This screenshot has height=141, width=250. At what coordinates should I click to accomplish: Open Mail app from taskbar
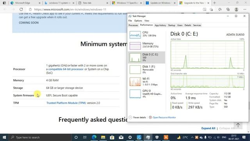coord(121,137)
